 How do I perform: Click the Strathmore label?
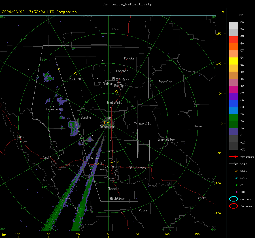[x=138, y=168]
